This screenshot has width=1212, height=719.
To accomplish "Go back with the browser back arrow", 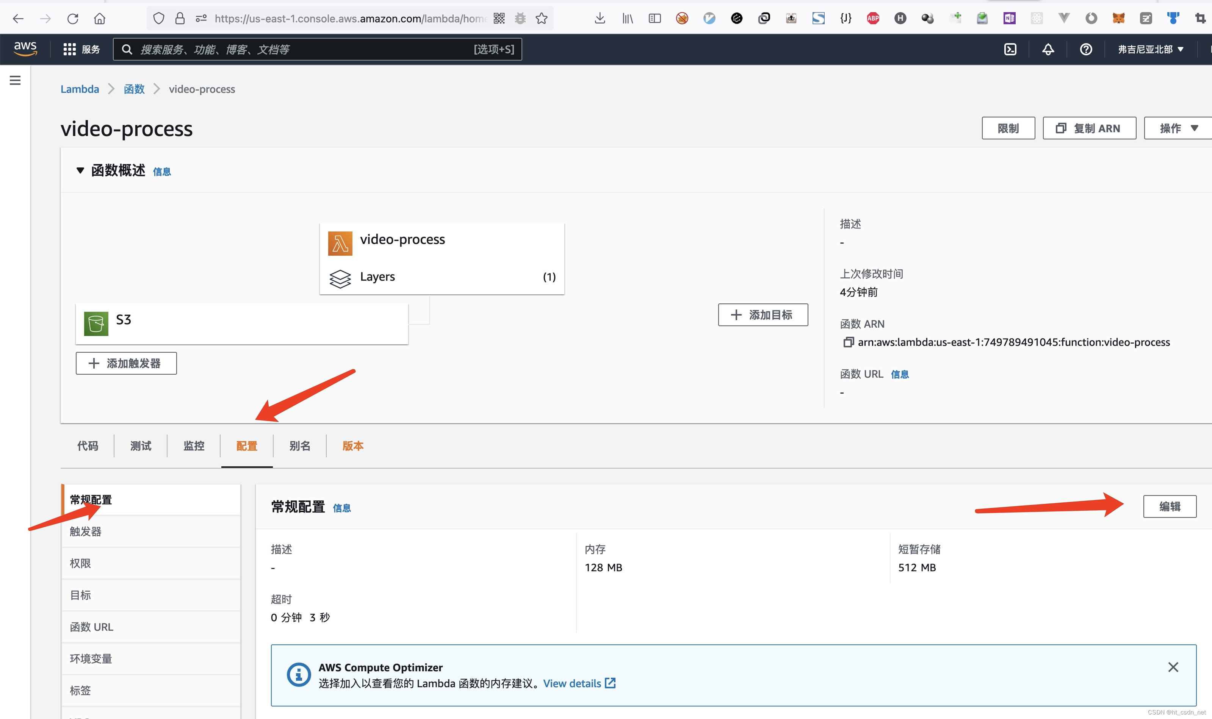I will [x=18, y=19].
